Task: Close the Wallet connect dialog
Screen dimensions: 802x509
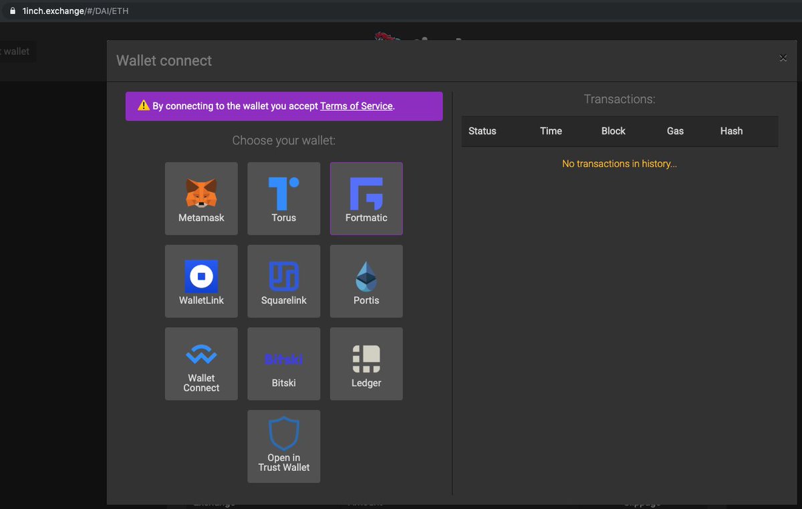Action: coord(783,58)
